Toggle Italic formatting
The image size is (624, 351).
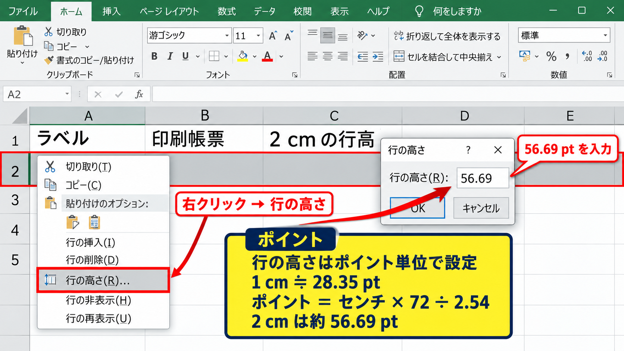[170, 56]
